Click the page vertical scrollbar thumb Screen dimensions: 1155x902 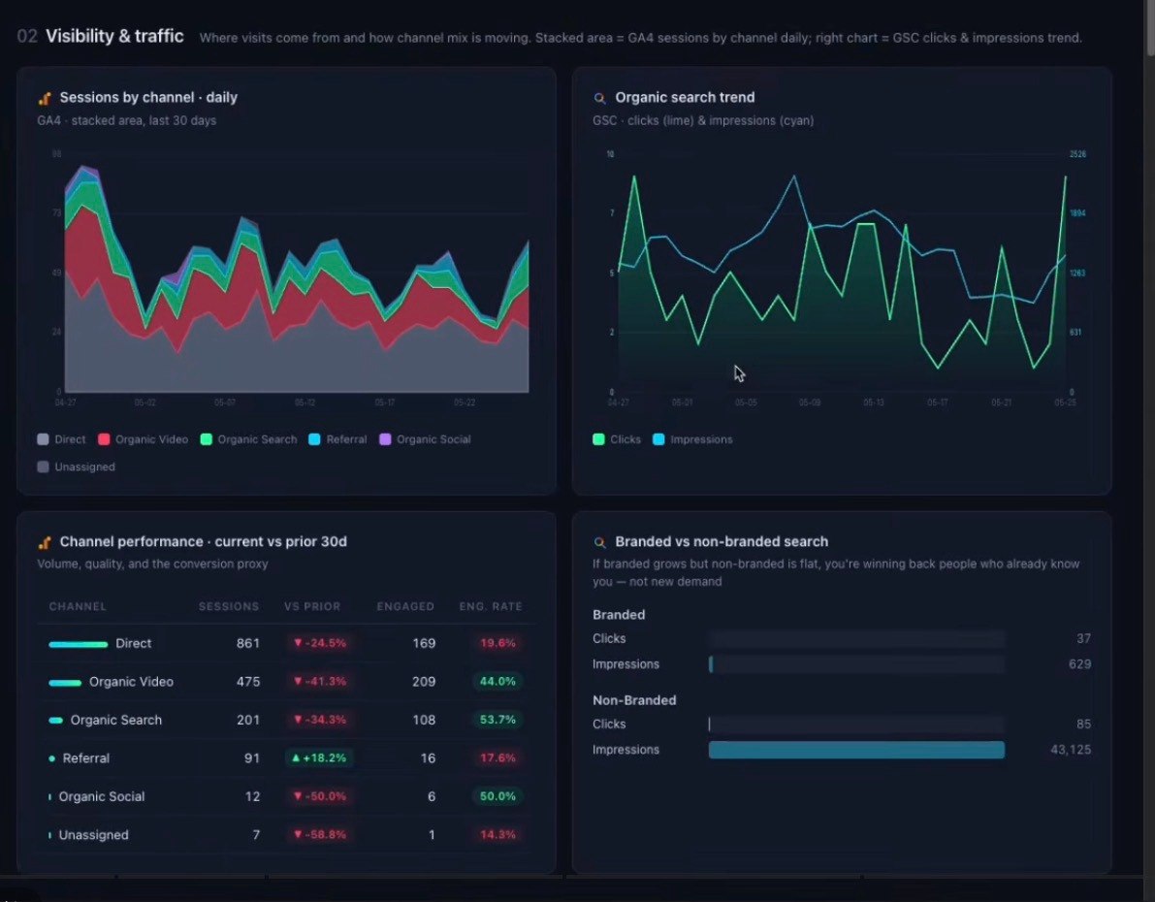(1149, 26)
